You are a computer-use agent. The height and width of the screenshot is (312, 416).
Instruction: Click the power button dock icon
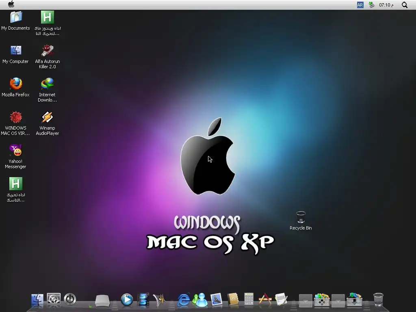(70, 299)
